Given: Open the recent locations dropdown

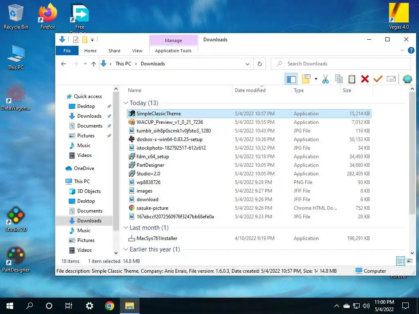Looking at the screenshot, I should click(85, 64).
